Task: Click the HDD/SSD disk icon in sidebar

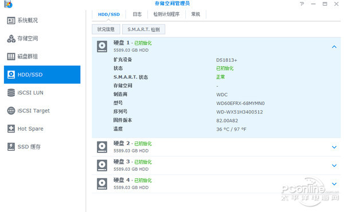Action: pos(11,74)
